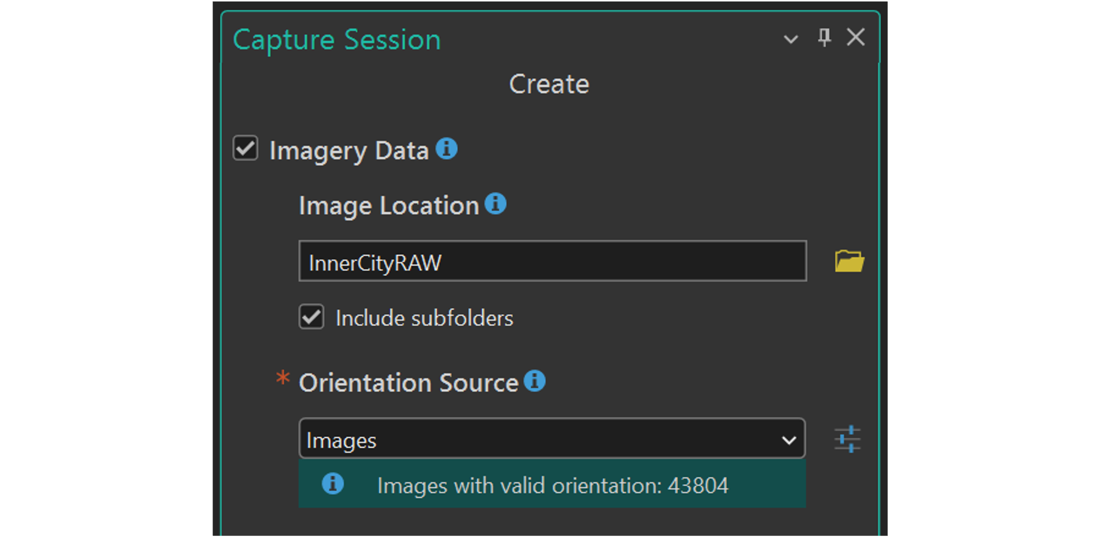Image resolution: width=1102 pixels, height=537 pixels.
Task: Click the Create heading
Action: 549,83
